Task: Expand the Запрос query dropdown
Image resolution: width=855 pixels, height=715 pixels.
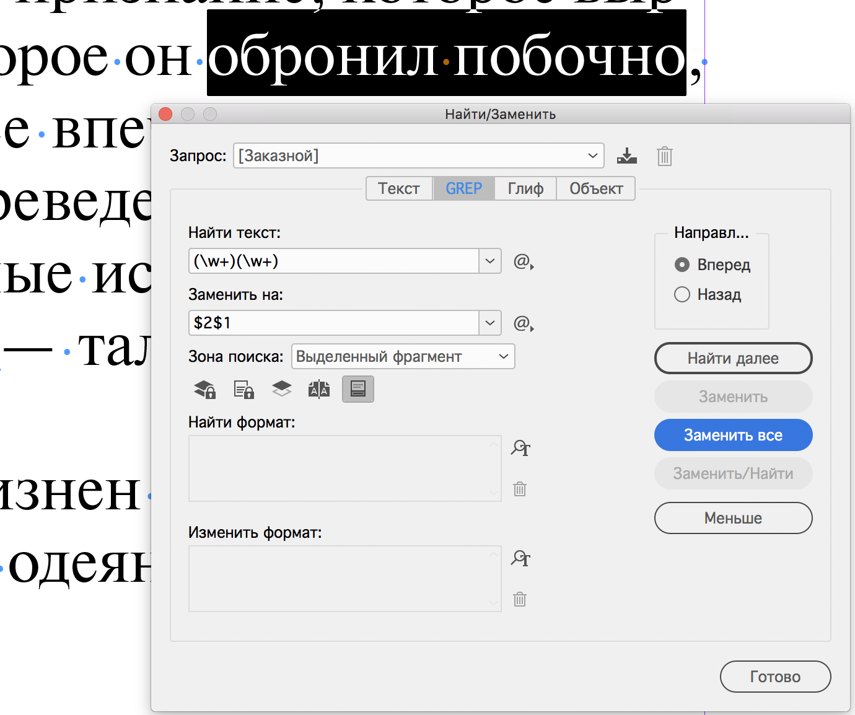Action: point(592,156)
